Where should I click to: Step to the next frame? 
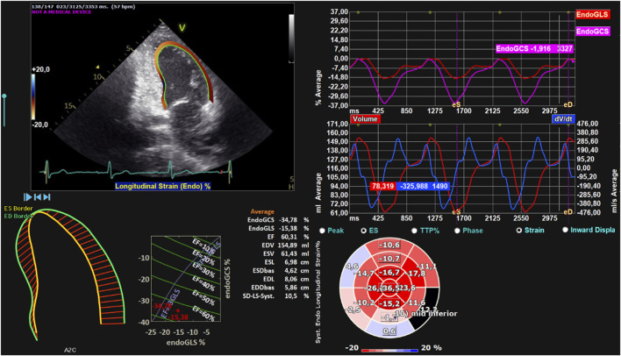pos(46,196)
